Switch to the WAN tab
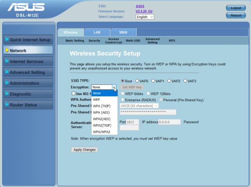Image resolution: width=251 pixels, height=187 pixels. 123,32
